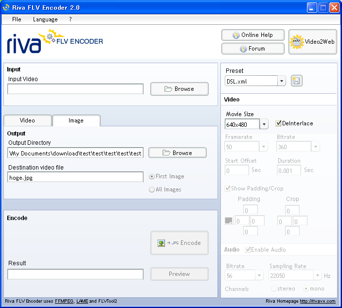Click the save preset floppy disk icon

pyautogui.click(x=296, y=81)
